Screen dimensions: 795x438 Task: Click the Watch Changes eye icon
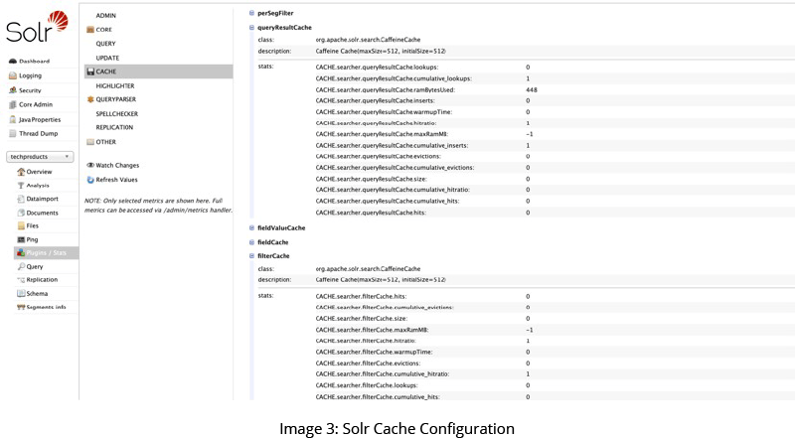[x=90, y=165]
